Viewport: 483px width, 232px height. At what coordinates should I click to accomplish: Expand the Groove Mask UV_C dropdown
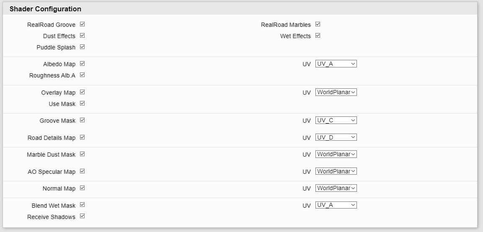pyautogui.click(x=336, y=121)
